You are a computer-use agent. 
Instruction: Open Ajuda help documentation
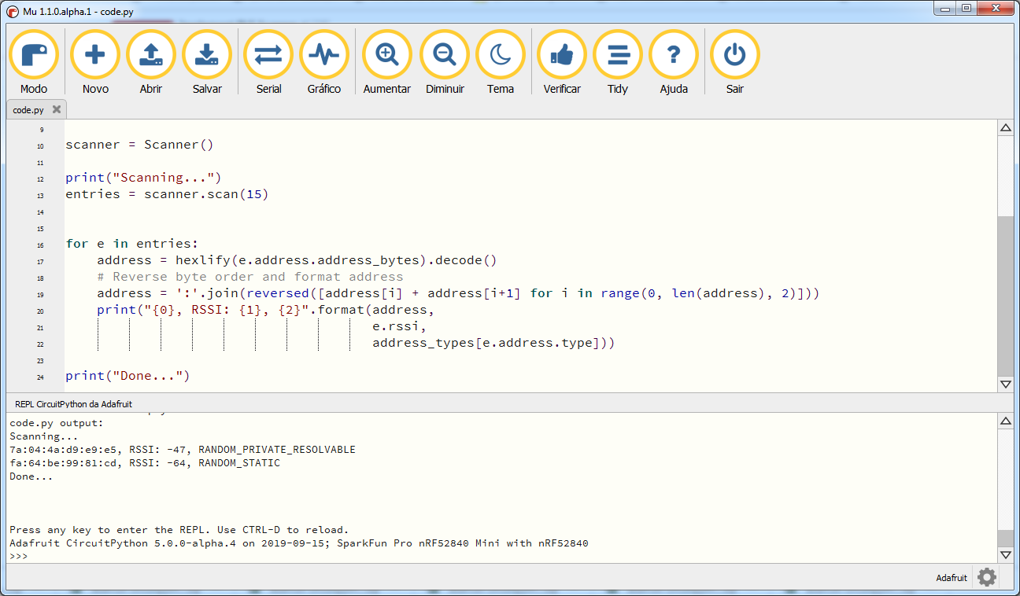click(x=674, y=53)
